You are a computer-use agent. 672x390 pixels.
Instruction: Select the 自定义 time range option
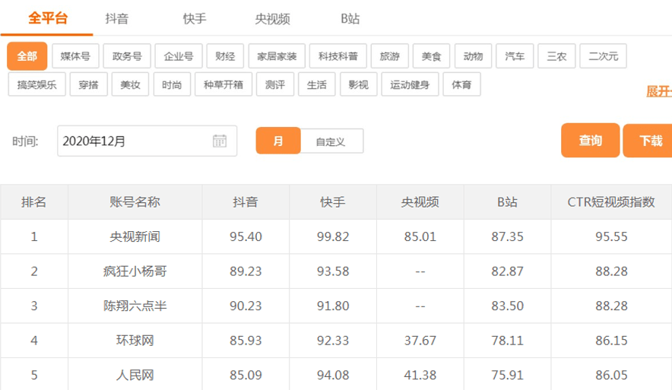click(x=331, y=141)
